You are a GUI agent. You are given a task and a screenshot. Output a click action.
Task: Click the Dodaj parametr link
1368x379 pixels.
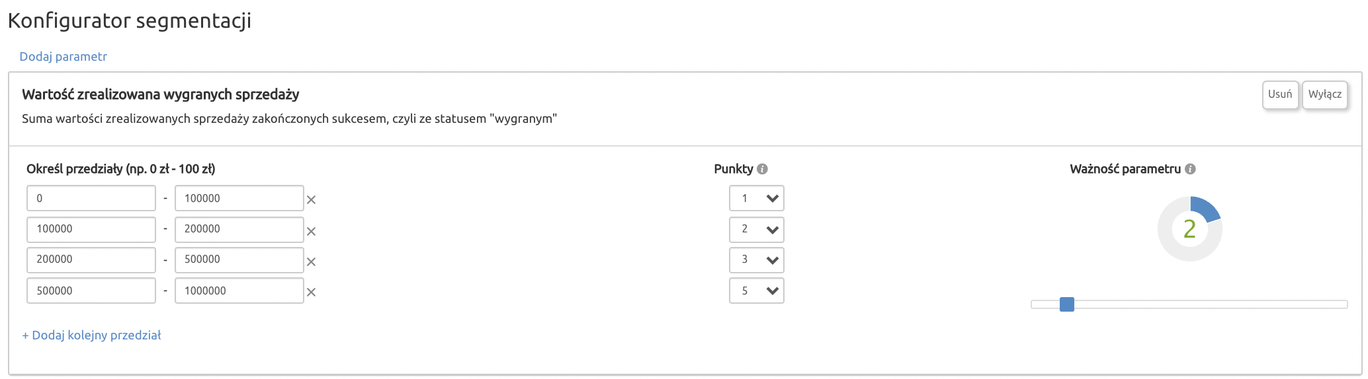[63, 57]
